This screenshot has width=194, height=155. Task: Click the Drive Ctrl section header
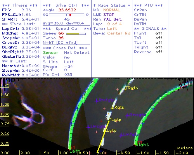tap(66, 5)
